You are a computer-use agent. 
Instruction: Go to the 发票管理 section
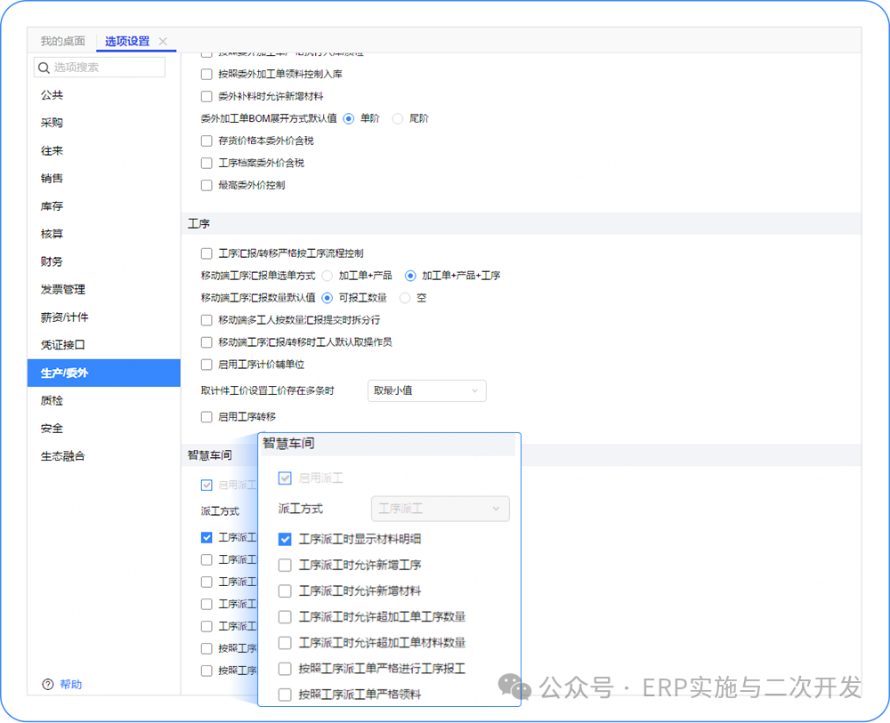(x=62, y=290)
